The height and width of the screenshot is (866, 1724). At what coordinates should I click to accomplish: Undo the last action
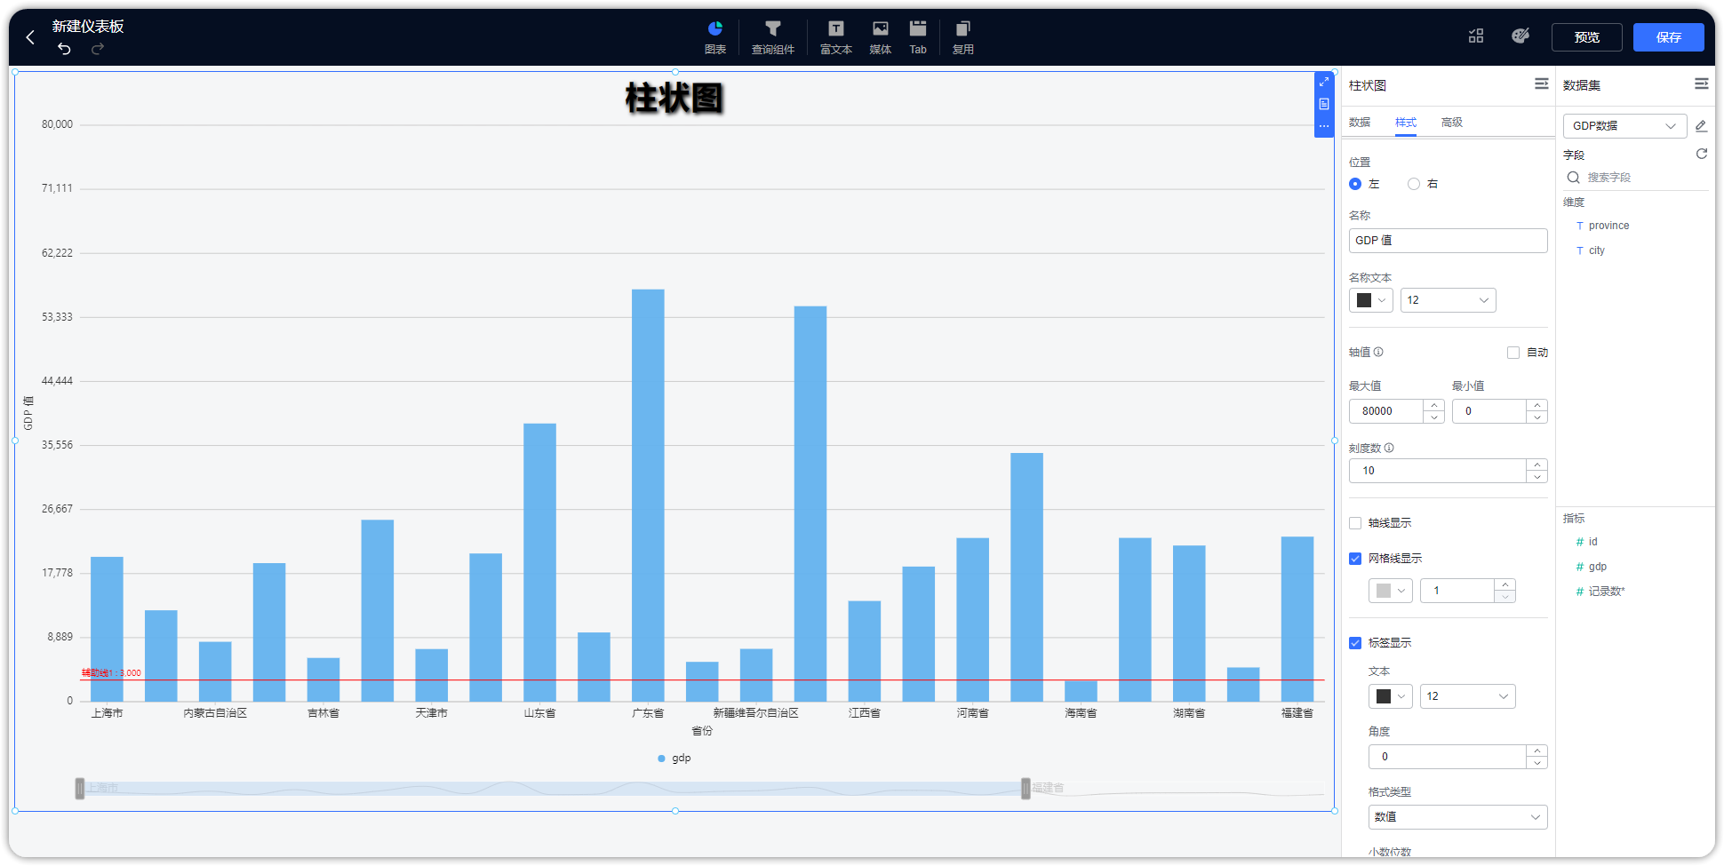click(64, 48)
